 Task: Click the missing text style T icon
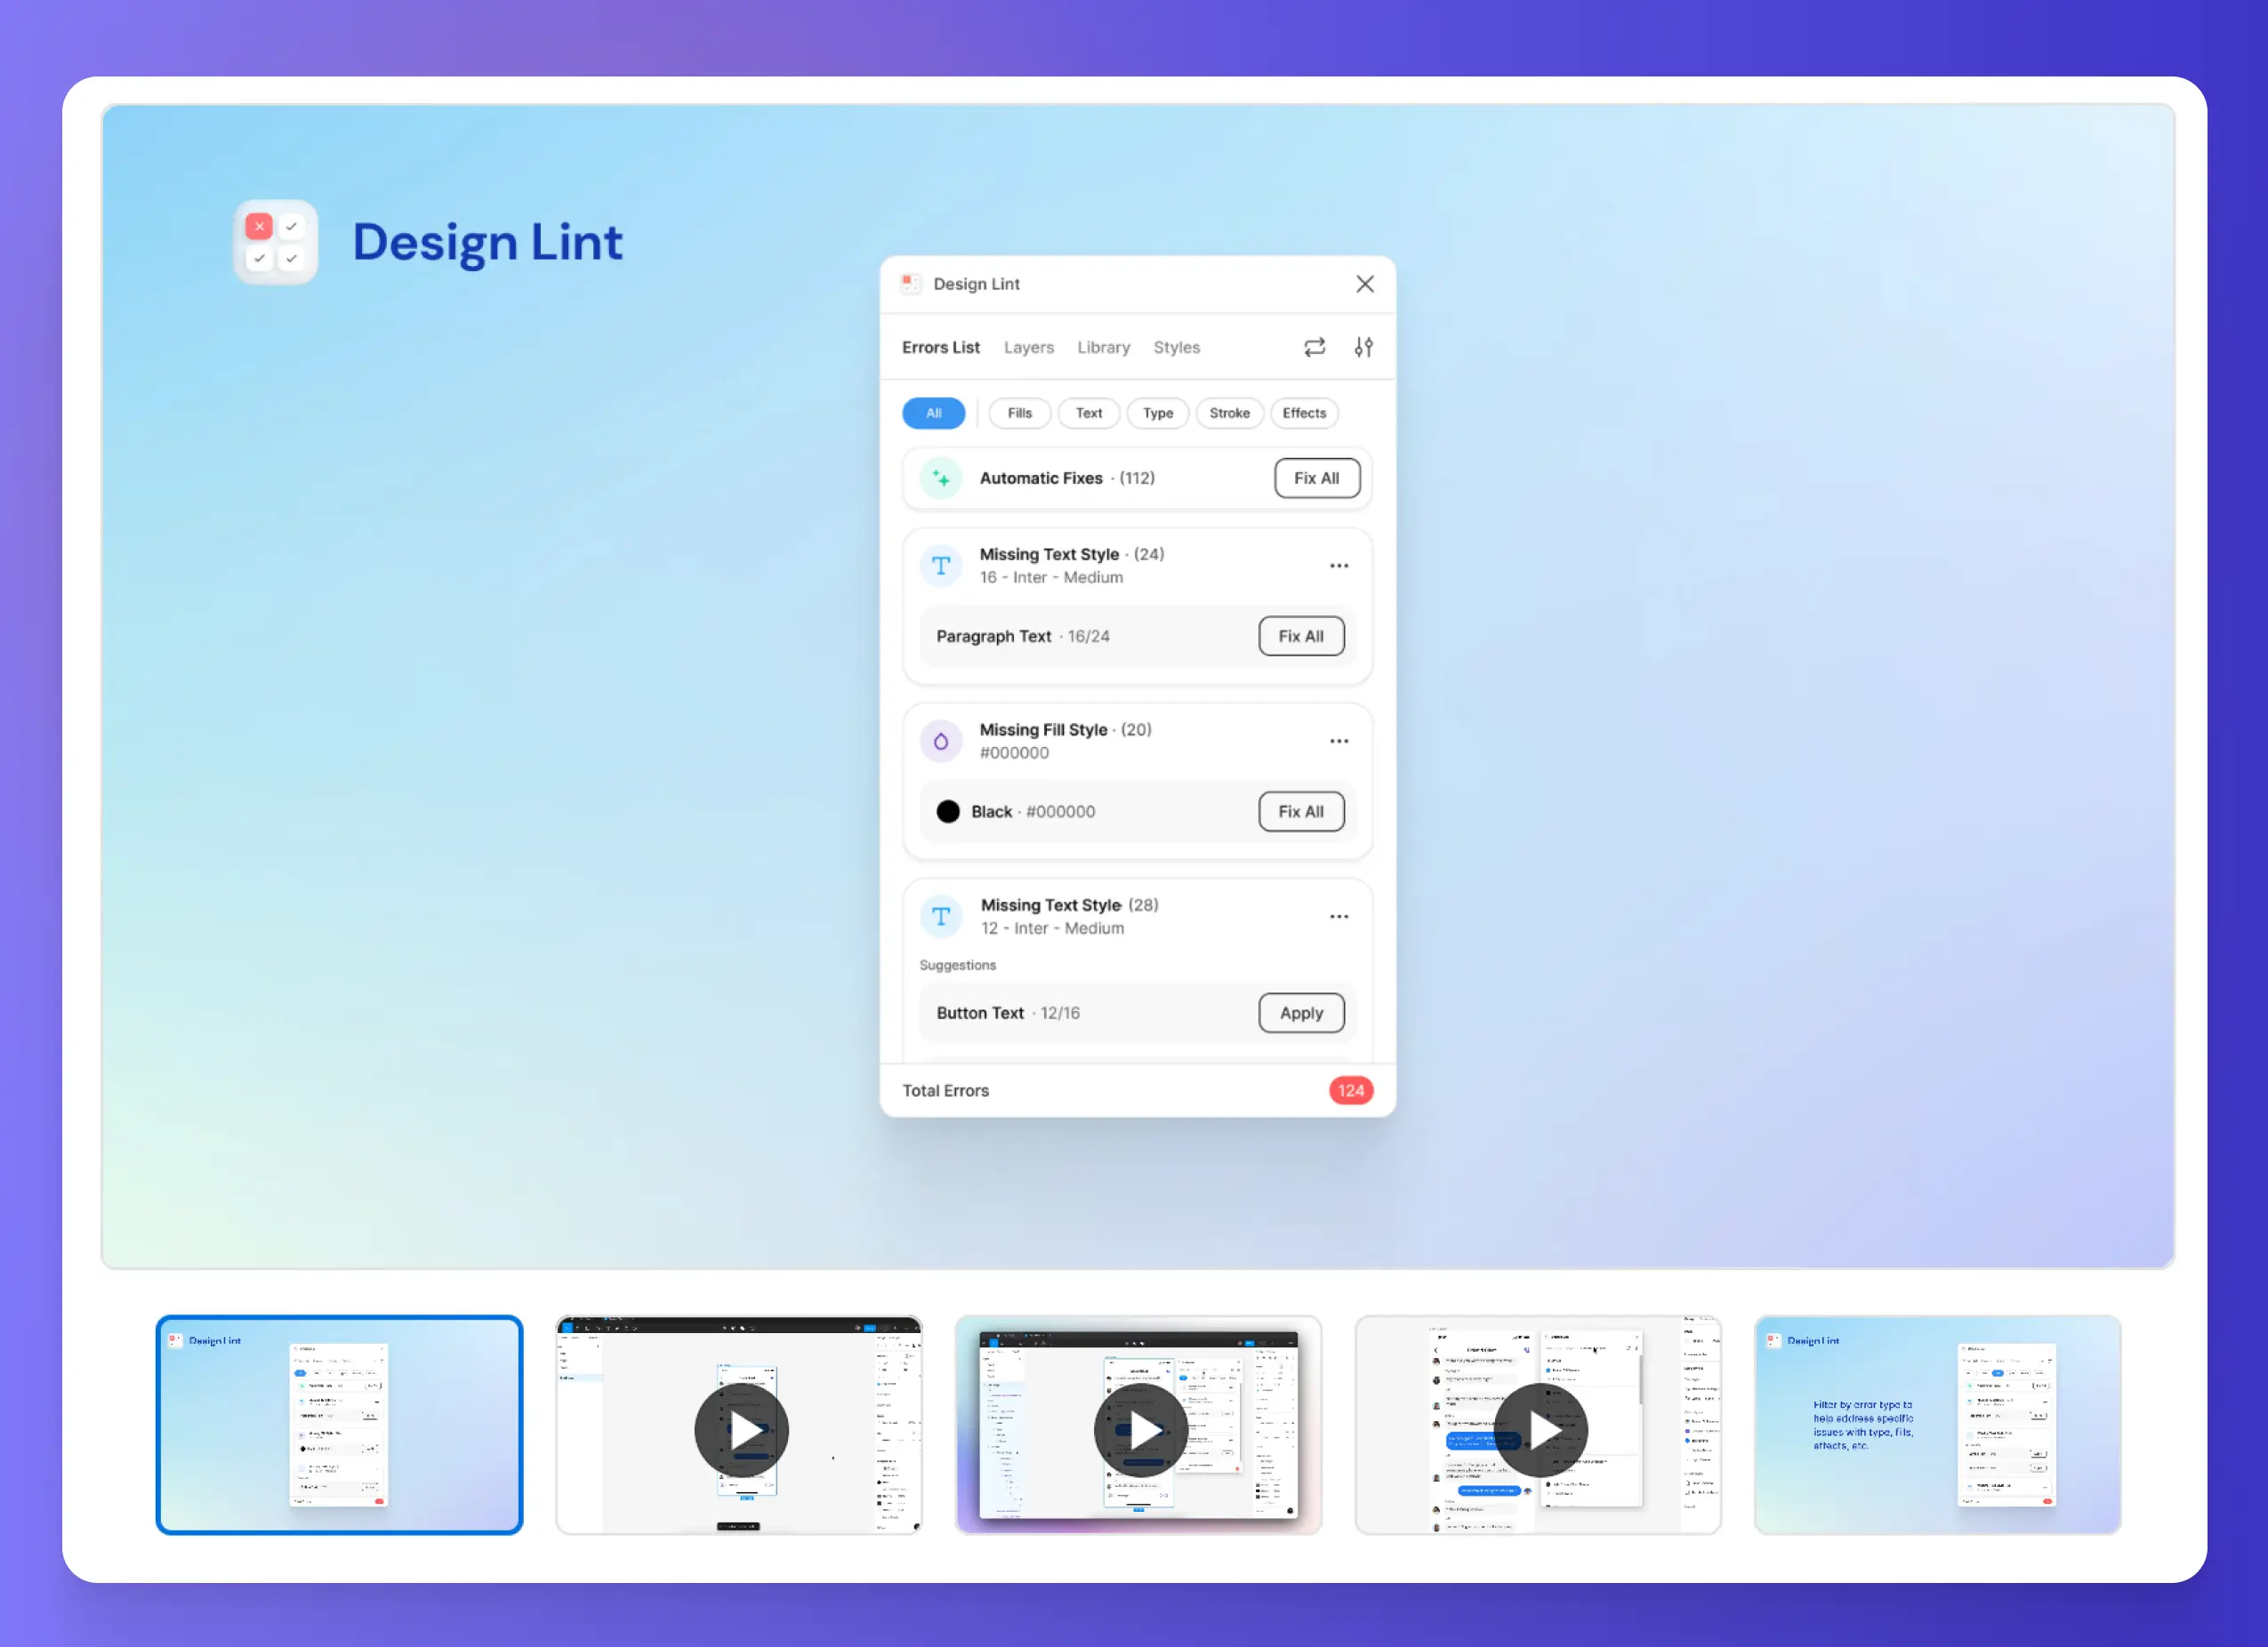(x=940, y=566)
